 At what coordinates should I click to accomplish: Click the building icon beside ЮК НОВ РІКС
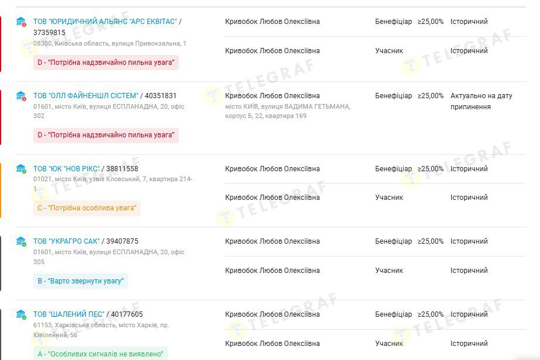[21, 169]
